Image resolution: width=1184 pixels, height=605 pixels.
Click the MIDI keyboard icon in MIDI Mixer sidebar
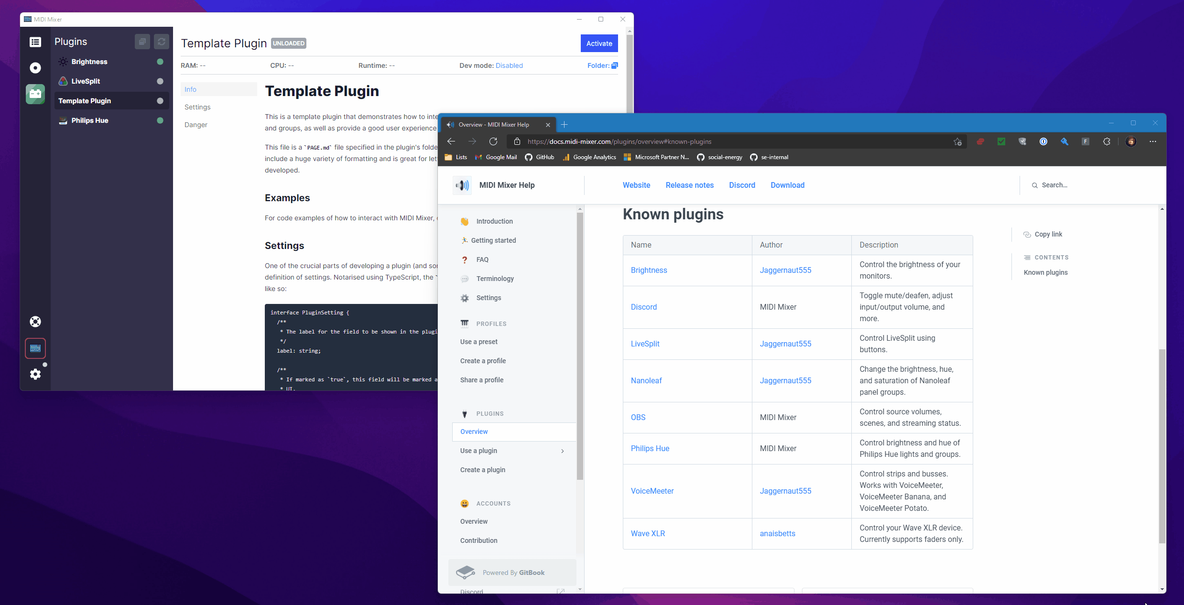coord(35,348)
